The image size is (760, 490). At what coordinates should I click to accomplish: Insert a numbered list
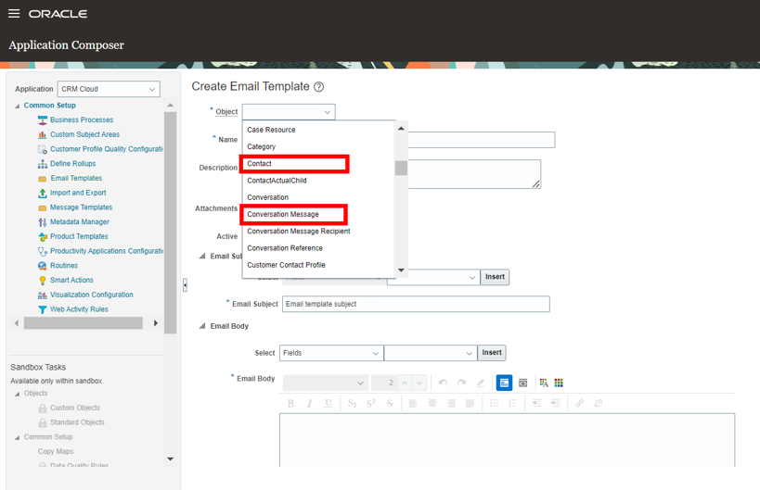click(x=513, y=404)
